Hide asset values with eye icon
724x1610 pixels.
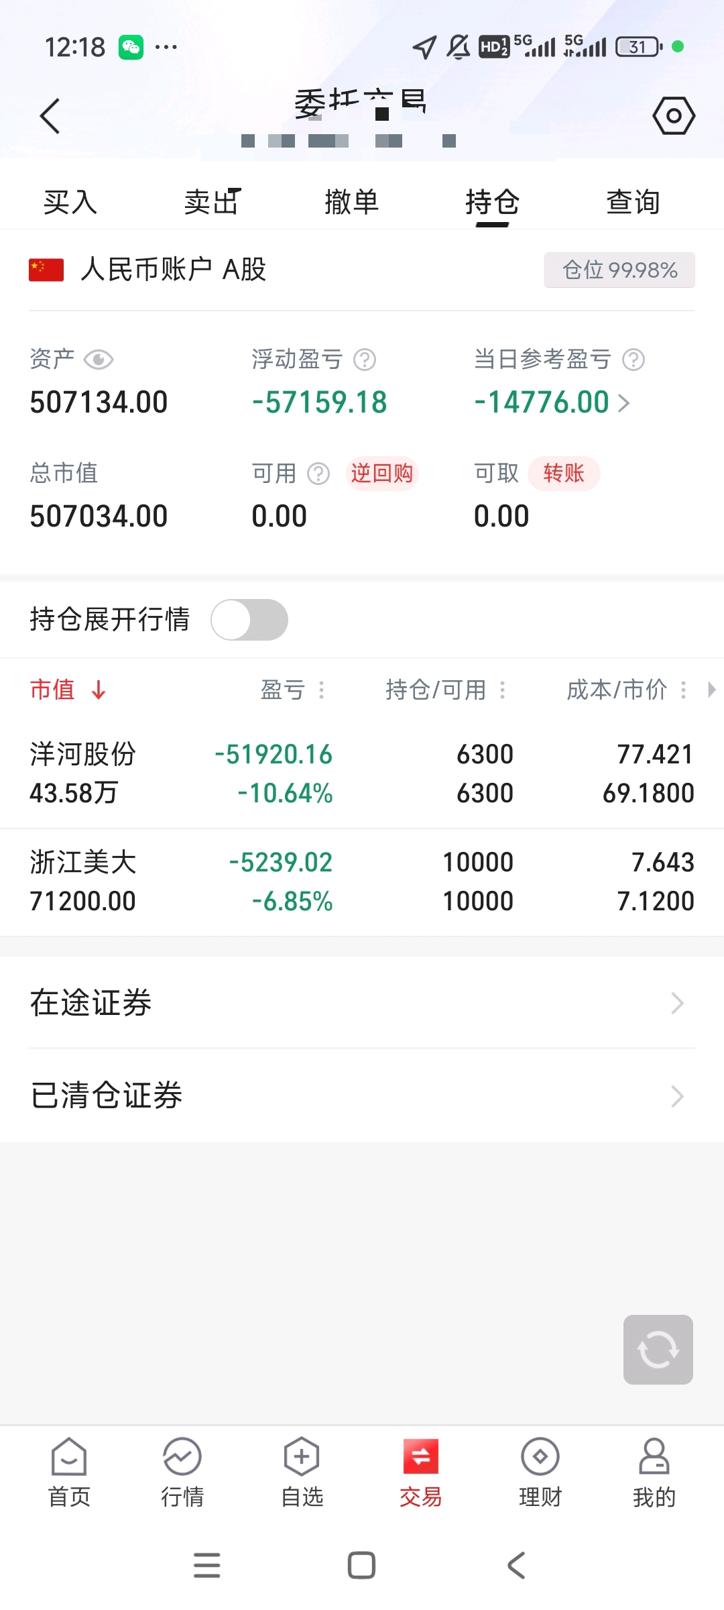click(99, 360)
